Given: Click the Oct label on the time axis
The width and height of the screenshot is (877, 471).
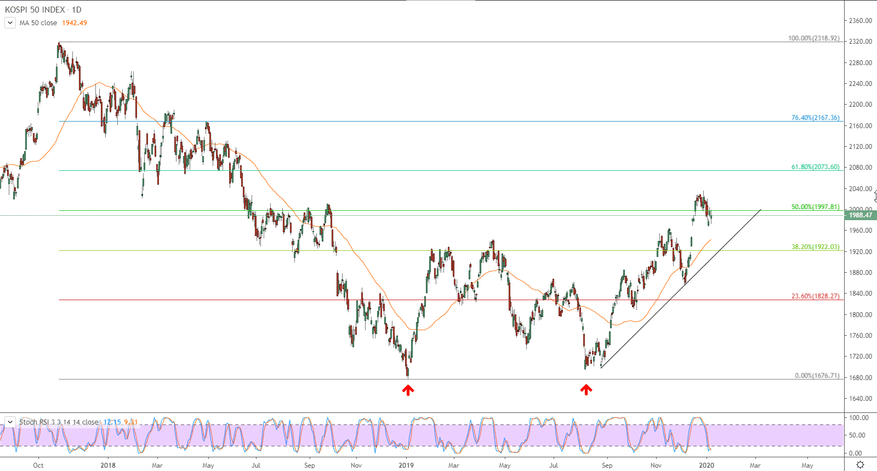Looking at the screenshot, I should click(38, 466).
